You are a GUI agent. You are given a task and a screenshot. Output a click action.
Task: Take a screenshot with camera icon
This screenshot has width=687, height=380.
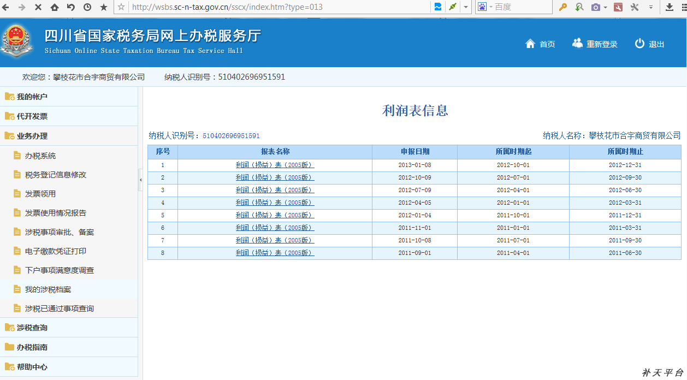pos(596,7)
